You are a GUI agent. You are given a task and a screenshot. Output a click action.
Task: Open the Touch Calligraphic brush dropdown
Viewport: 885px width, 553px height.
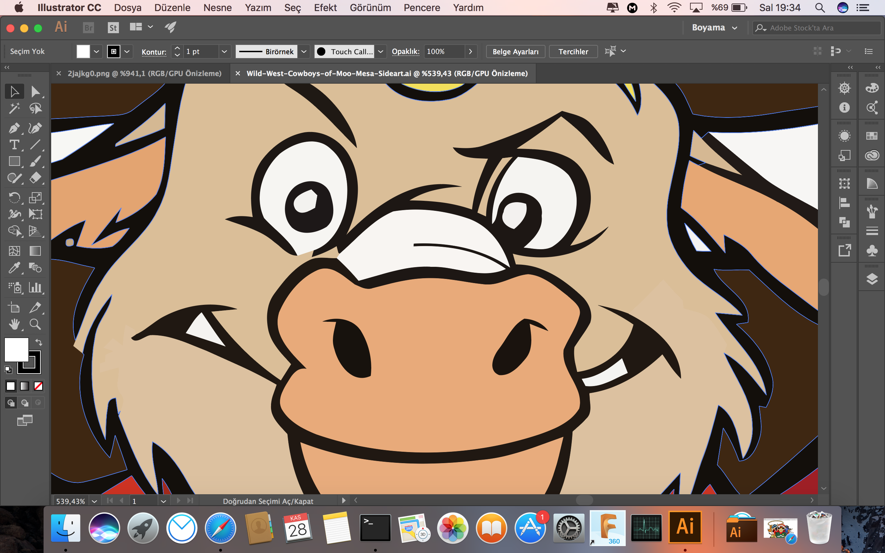380,51
